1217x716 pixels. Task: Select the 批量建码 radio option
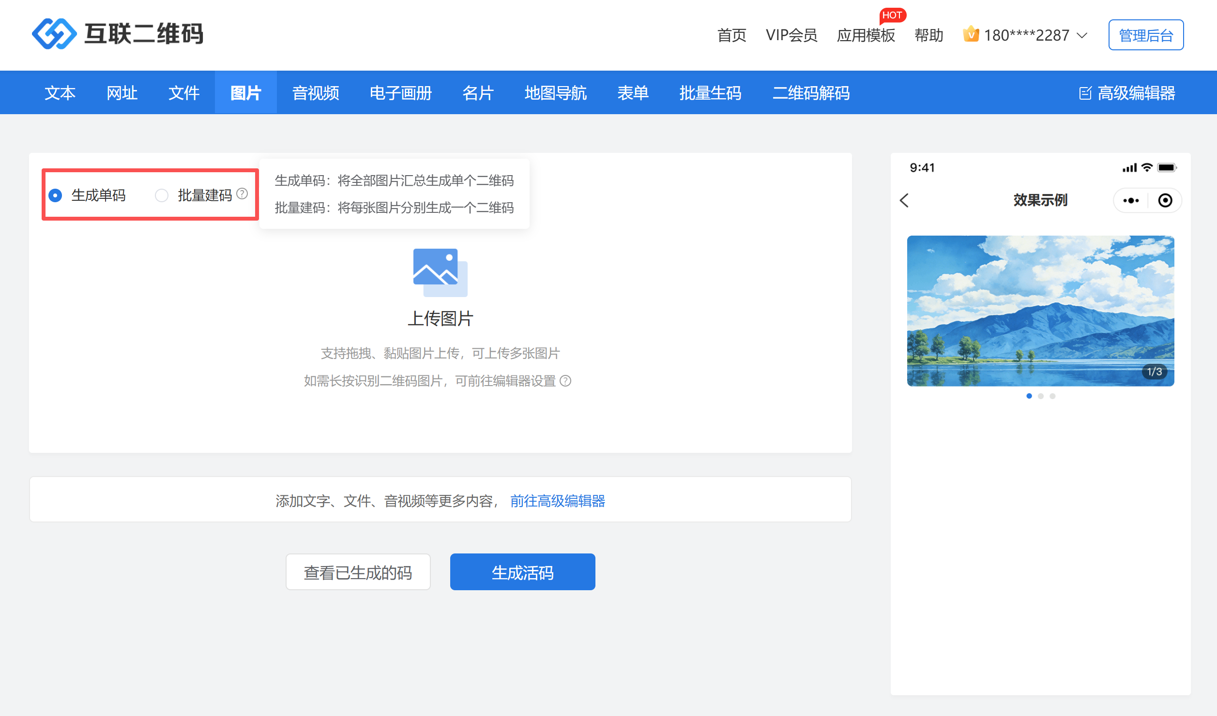click(162, 195)
